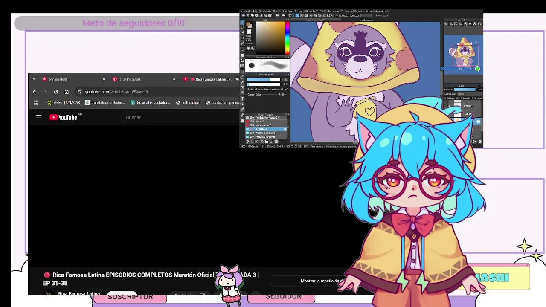Image resolution: width=546 pixels, height=307 pixels.
Task: Close the Pin en Bella tab
Action: tap(104, 79)
